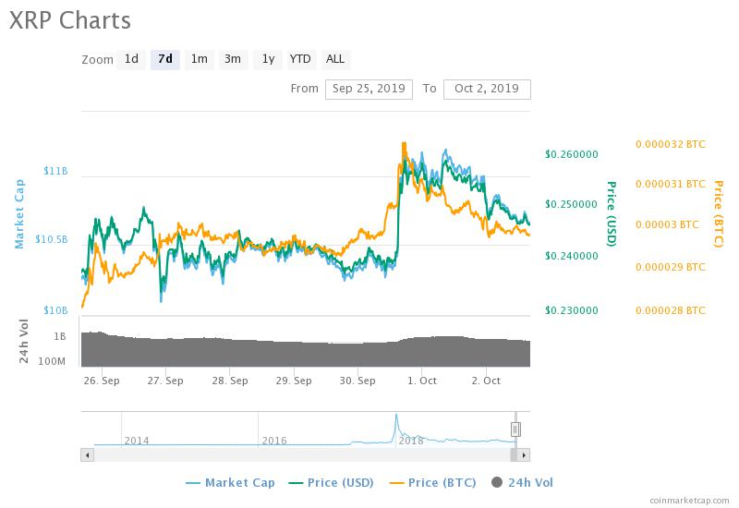Click the 100M volume axis label
The height and width of the screenshot is (508, 739).
(x=52, y=362)
